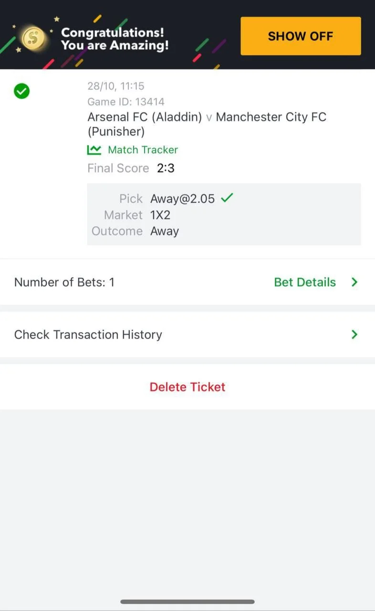Screen dimensions: 375x611
Task: Click the home indicator bar at bottom
Action: 187,601
